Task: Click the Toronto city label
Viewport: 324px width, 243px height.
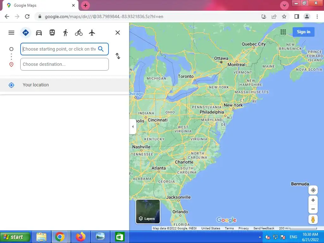Action: coord(185,77)
